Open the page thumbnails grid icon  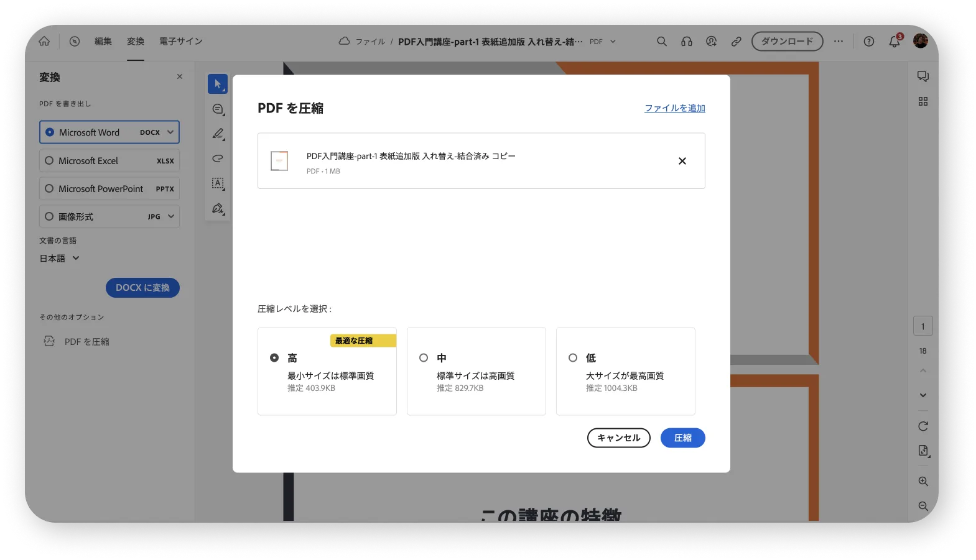coord(923,101)
